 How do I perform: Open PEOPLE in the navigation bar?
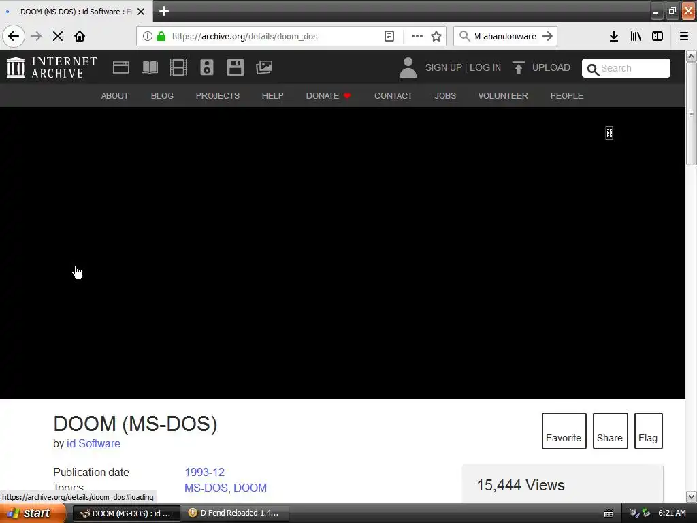click(x=566, y=95)
